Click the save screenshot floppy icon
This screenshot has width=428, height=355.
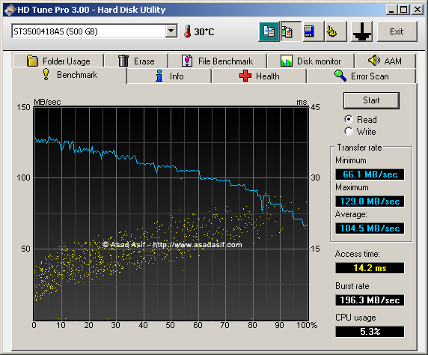[x=314, y=31]
